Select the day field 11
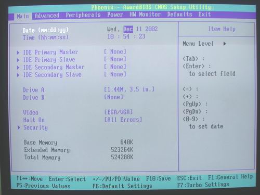Viewport: 260px width, 195px height. [x=139, y=29]
